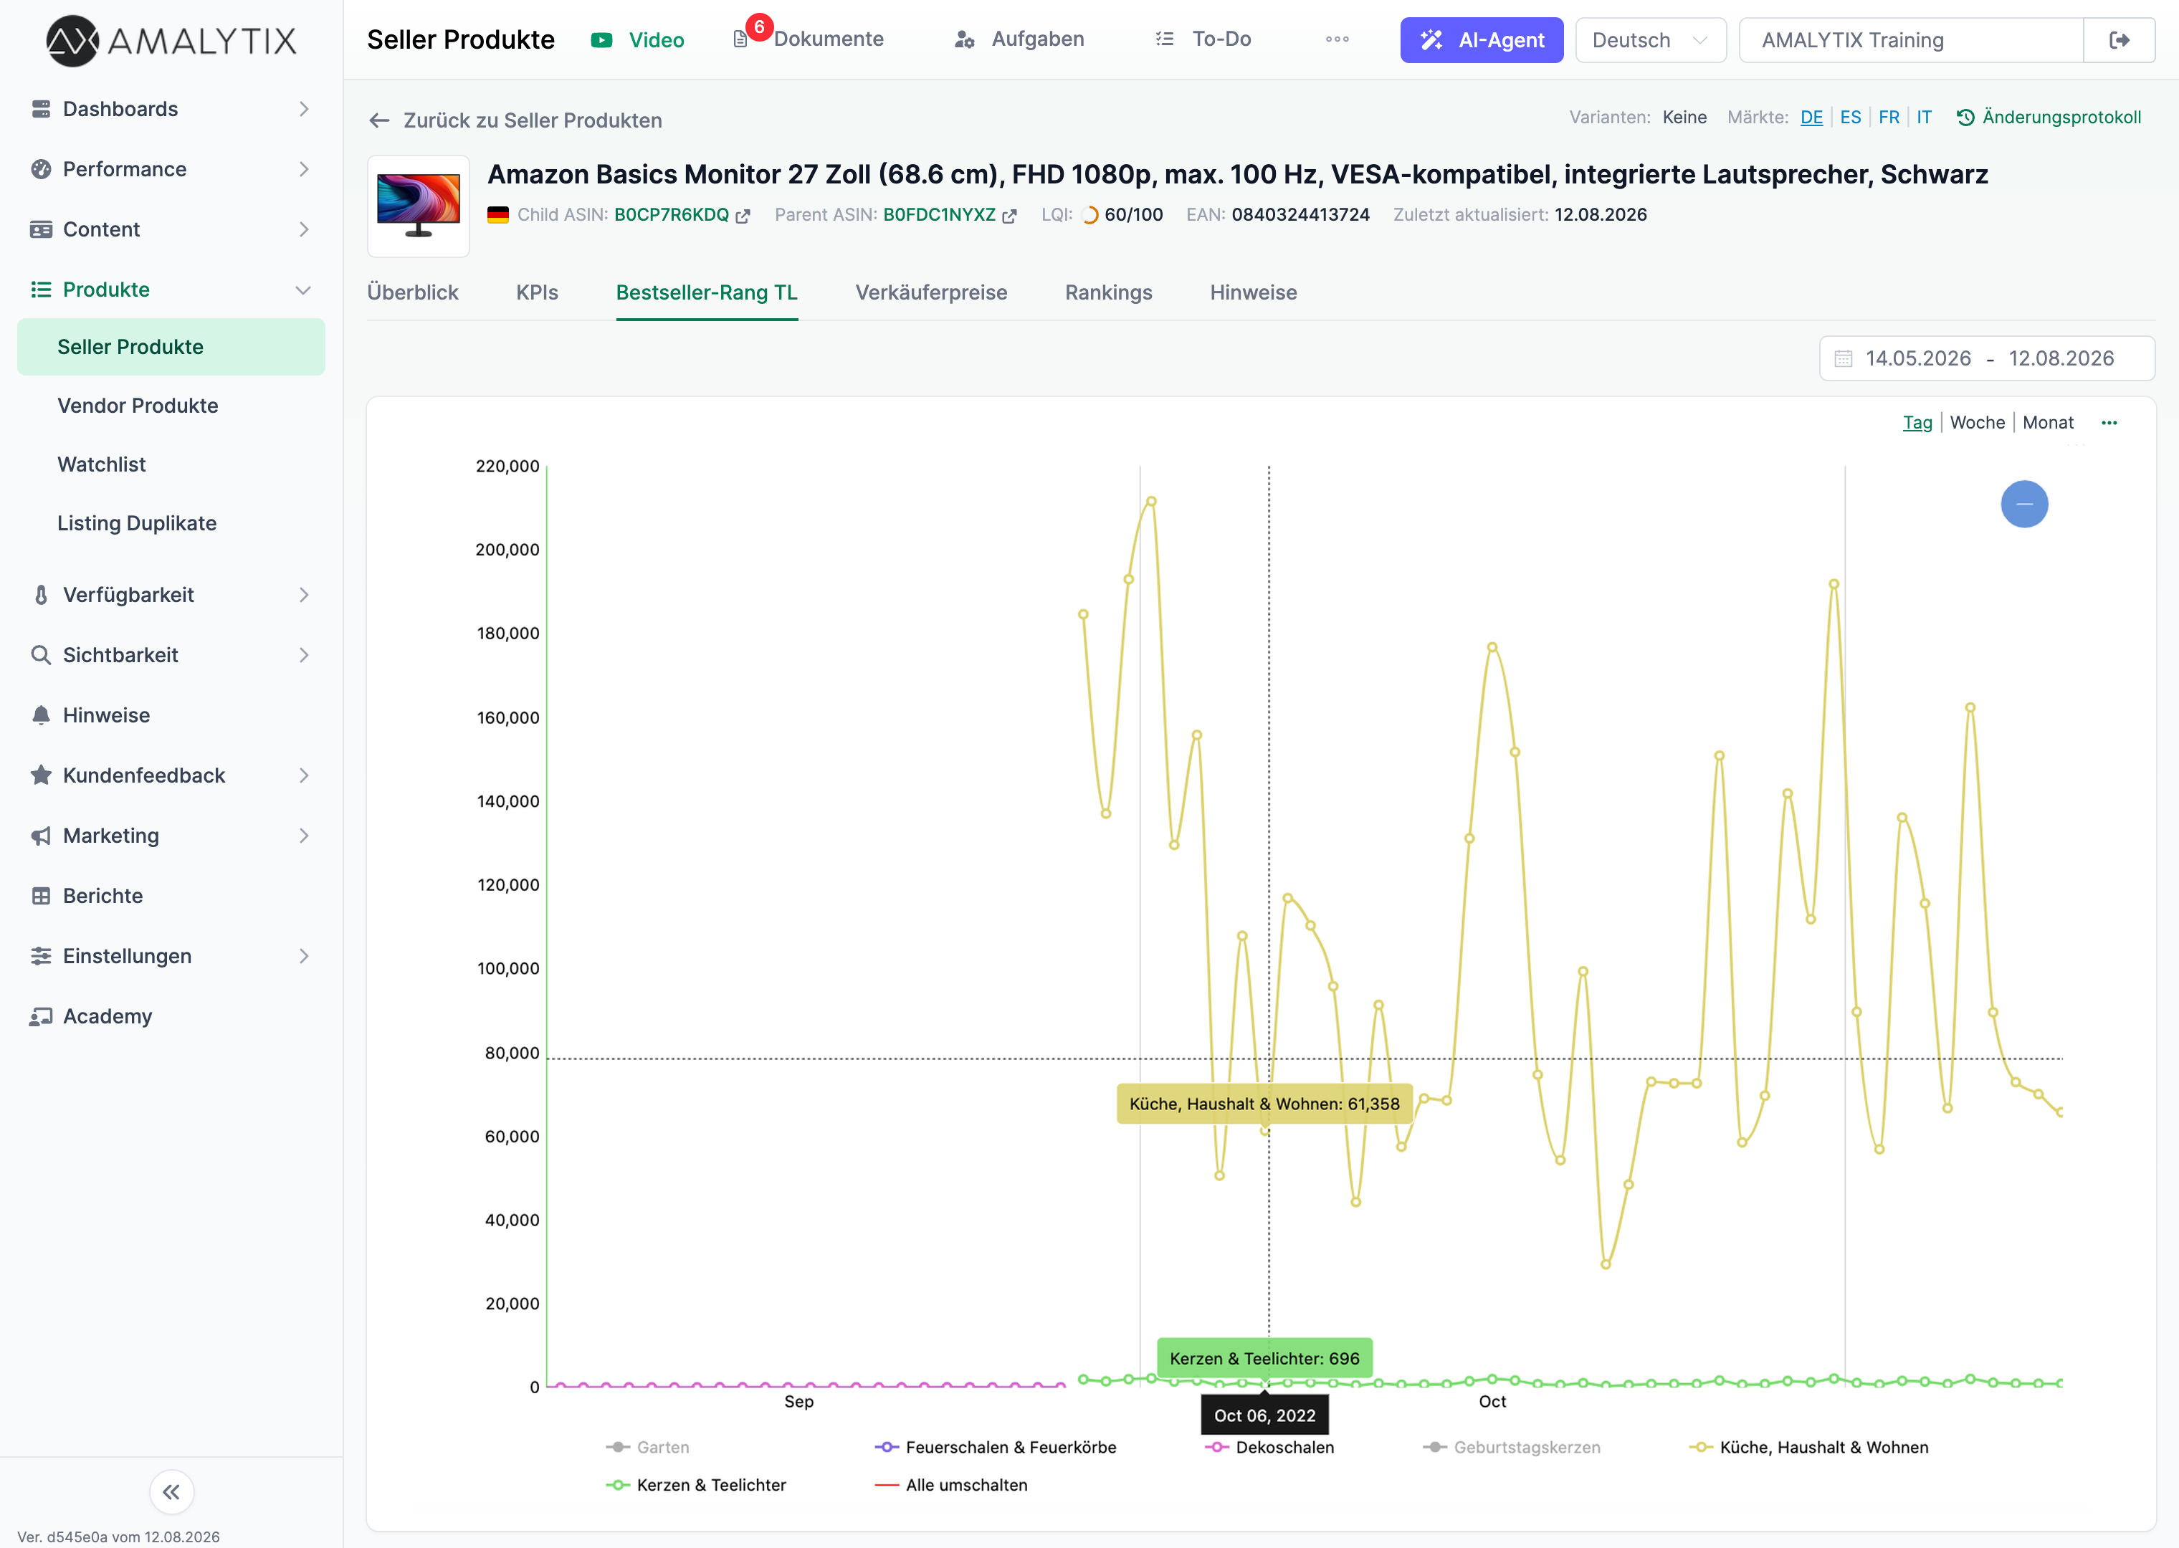Click the Verfügbarkeit thermometer icon
This screenshot has height=1548, width=2179.
(41, 595)
